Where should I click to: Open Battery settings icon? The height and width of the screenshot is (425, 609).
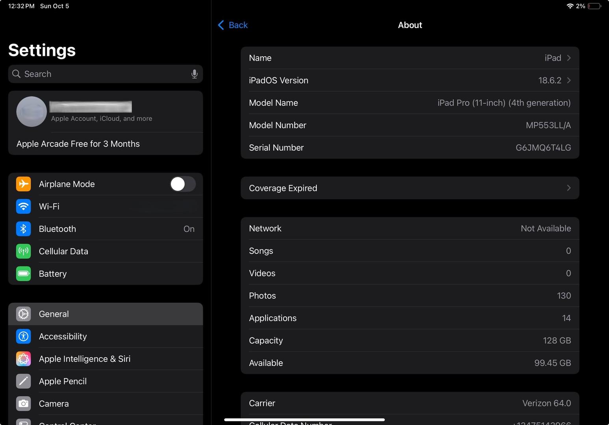coord(23,273)
